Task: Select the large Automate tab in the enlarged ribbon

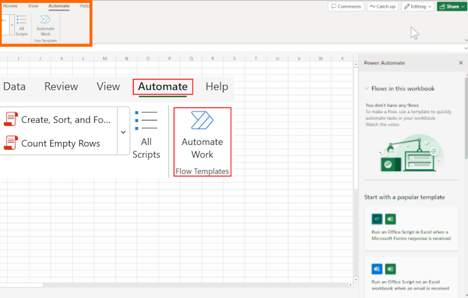Action: tap(163, 87)
